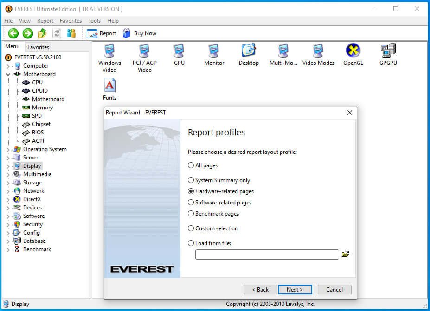Expand the Benchmark tree node
The width and height of the screenshot is (430, 311).
(8, 250)
